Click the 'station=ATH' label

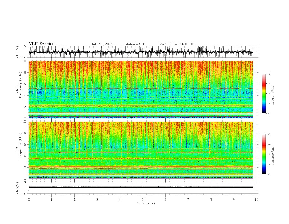click(135, 44)
